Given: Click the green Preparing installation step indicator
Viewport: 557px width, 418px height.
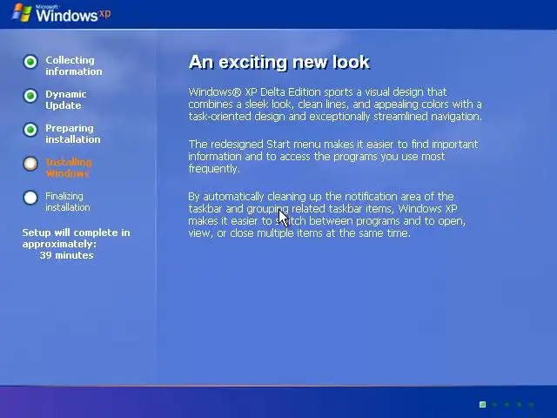Looking at the screenshot, I should (30, 130).
